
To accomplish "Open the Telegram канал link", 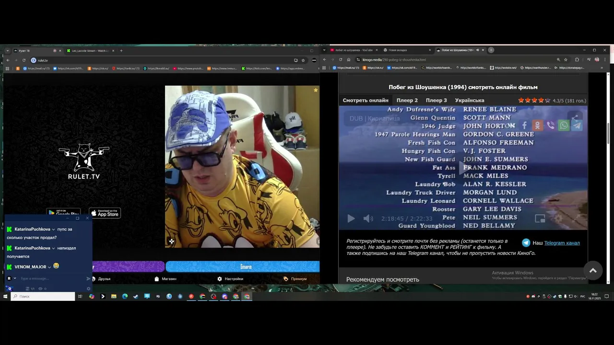I will click(562, 243).
